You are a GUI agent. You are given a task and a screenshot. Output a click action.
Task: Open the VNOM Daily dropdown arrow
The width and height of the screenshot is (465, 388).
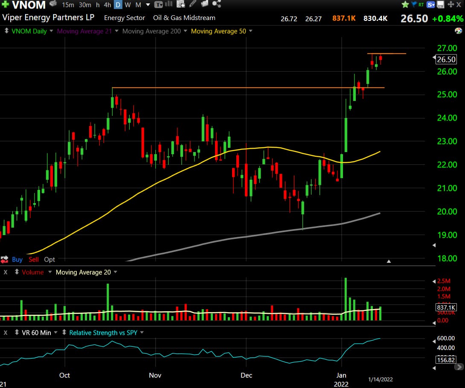(51, 31)
